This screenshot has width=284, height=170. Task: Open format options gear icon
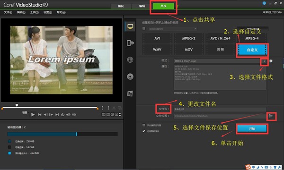point(271,61)
